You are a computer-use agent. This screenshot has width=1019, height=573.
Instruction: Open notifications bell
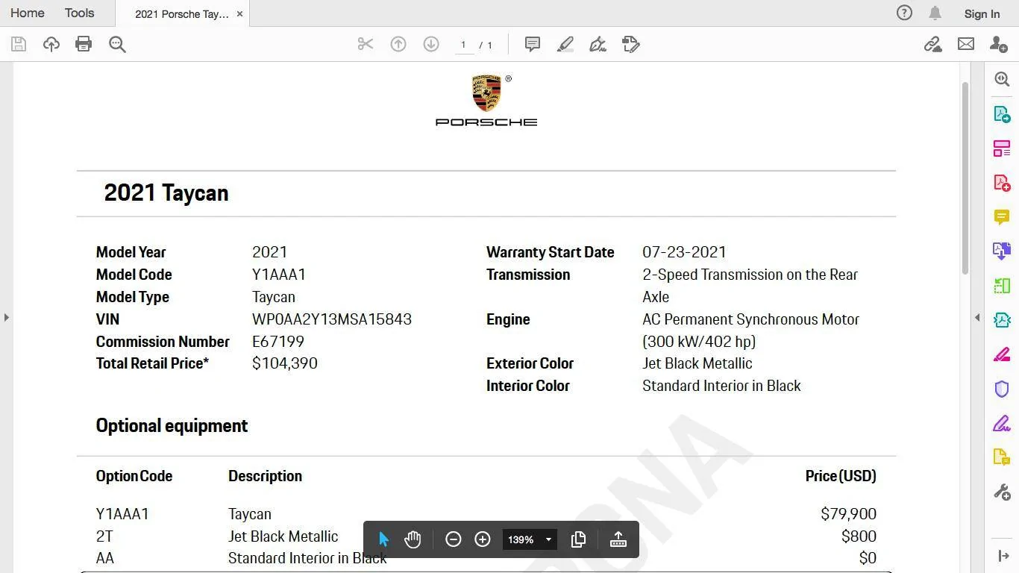pyautogui.click(x=935, y=13)
